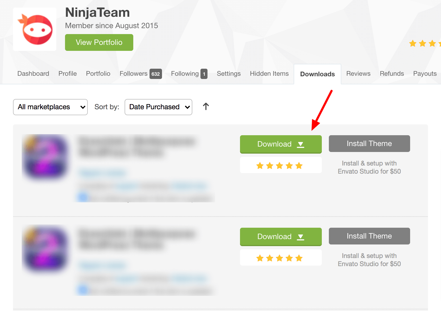Click Download button for first item
This screenshot has height=311, width=441.
(281, 144)
